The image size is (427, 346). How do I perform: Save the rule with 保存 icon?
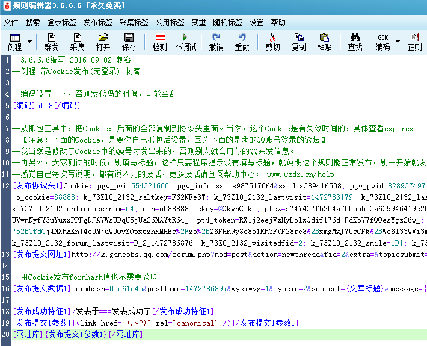pos(129,42)
